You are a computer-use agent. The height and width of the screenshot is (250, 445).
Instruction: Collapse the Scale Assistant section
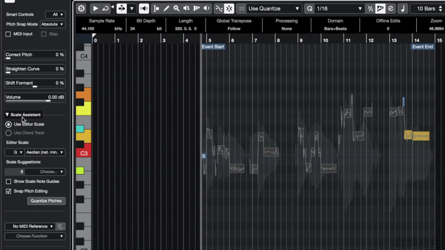(7, 115)
